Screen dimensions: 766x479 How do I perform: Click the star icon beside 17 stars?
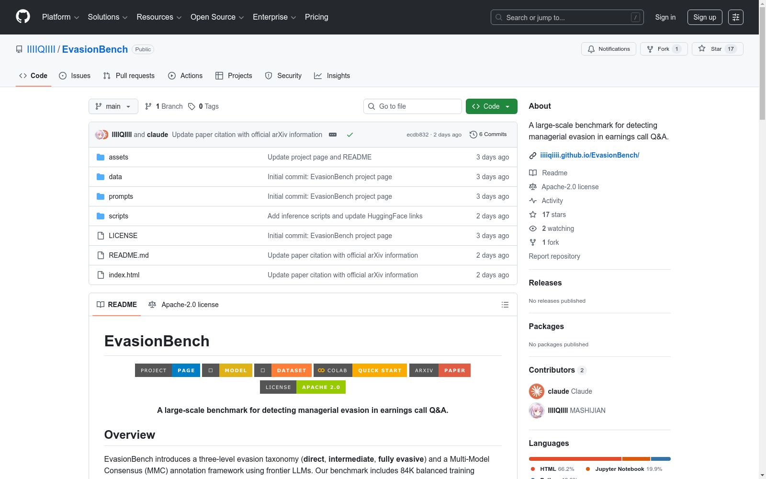tap(533, 215)
